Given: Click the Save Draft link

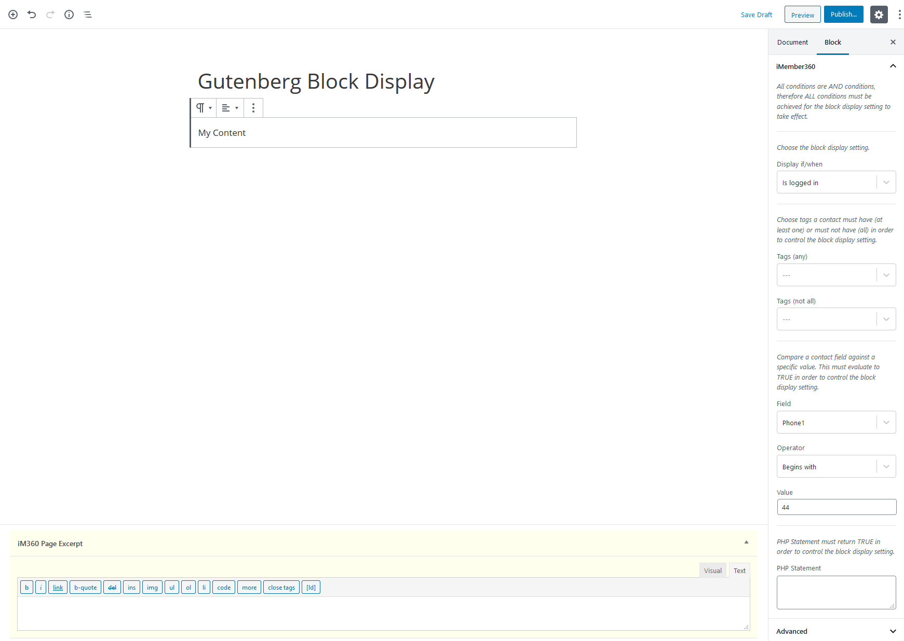Looking at the screenshot, I should 757,15.
